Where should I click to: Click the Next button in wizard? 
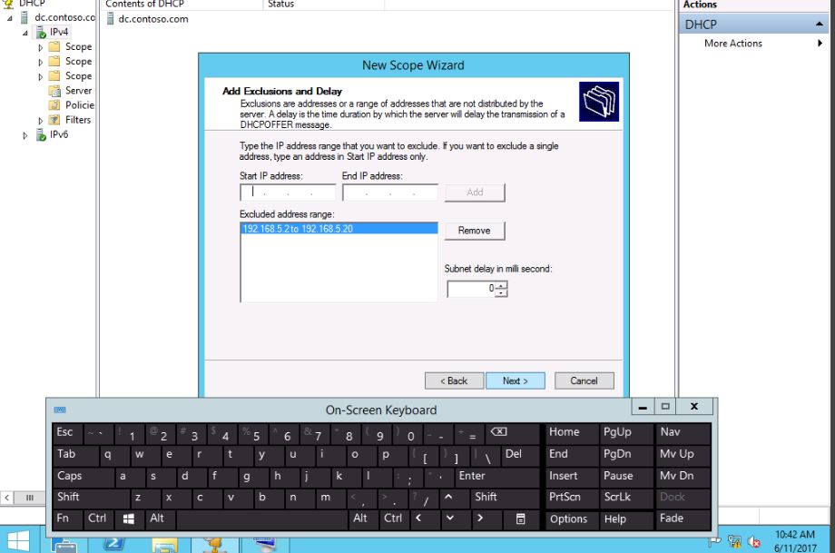click(x=515, y=380)
